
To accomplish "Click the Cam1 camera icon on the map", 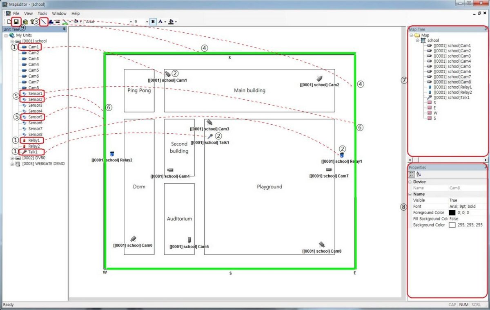I will tap(168, 74).
